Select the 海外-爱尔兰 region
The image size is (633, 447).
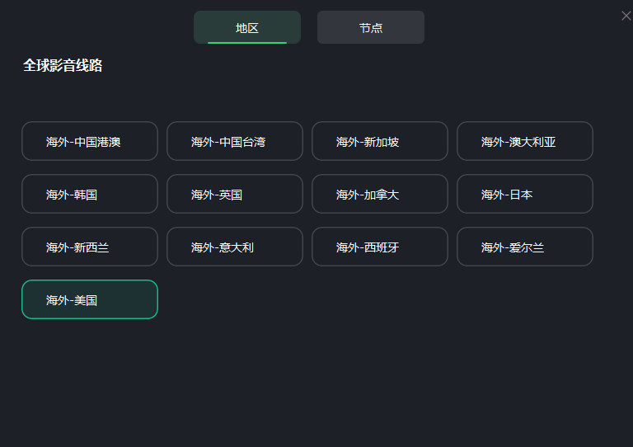point(525,247)
